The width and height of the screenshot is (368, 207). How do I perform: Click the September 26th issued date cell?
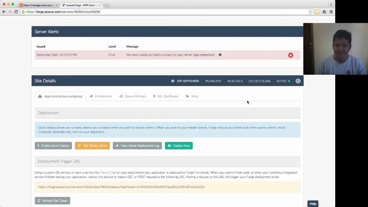pos(57,55)
